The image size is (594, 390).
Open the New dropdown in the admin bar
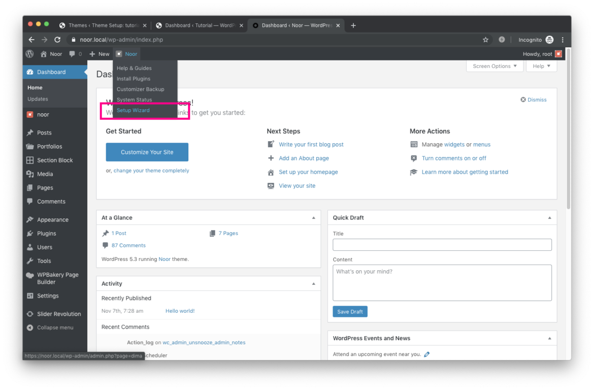pos(99,54)
